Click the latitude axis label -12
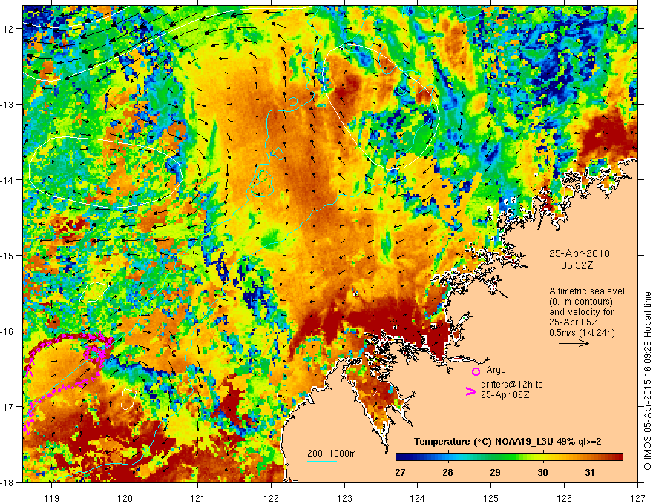Image resolution: width=653 pixels, height=504 pixels. click(8, 29)
